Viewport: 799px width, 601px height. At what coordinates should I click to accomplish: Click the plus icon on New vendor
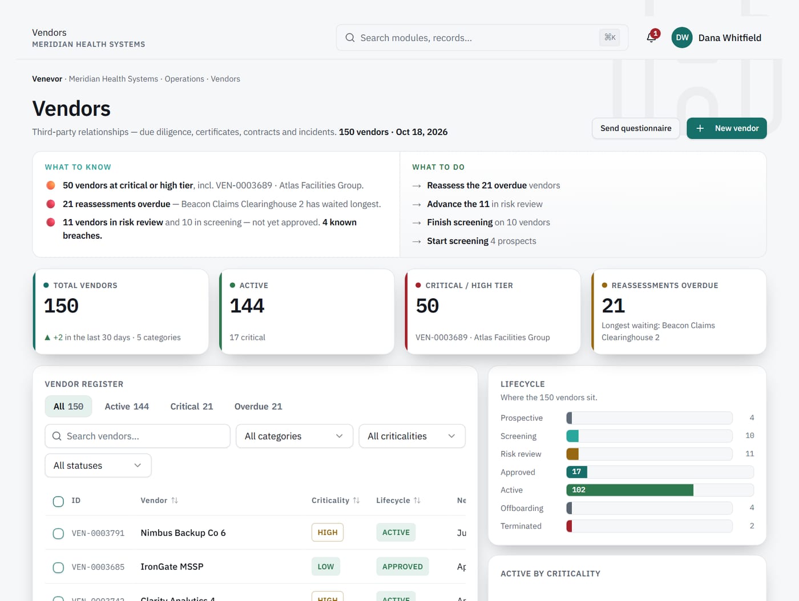pos(700,128)
